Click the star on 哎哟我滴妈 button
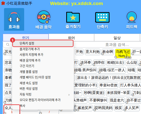The height and width of the screenshot is (114, 141). pyautogui.click(x=95, y=110)
